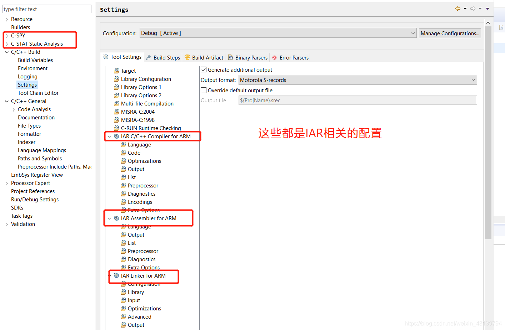Click the Target option icon
This screenshot has height=330, width=505.
tap(116, 71)
